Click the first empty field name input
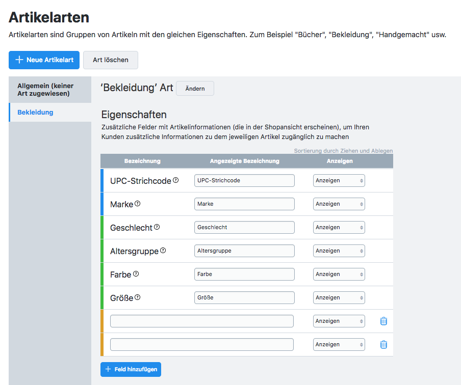461x385 pixels. click(201, 321)
